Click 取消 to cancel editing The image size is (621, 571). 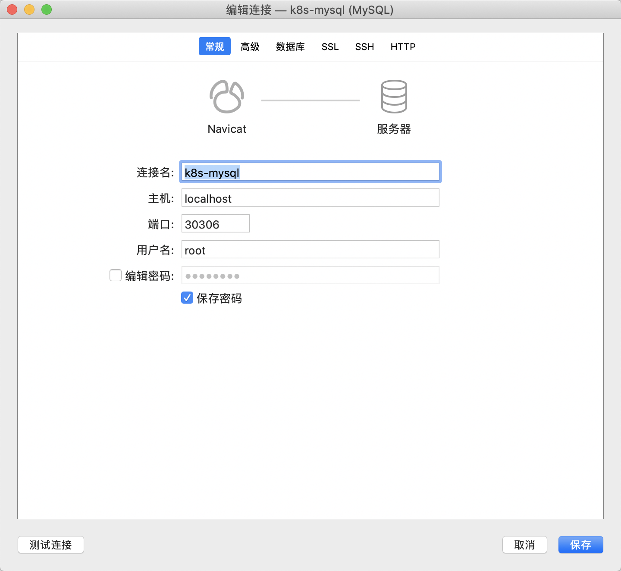coord(524,545)
